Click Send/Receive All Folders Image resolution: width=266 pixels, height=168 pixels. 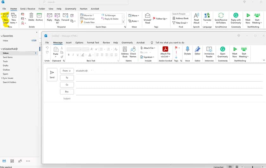click(221, 18)
